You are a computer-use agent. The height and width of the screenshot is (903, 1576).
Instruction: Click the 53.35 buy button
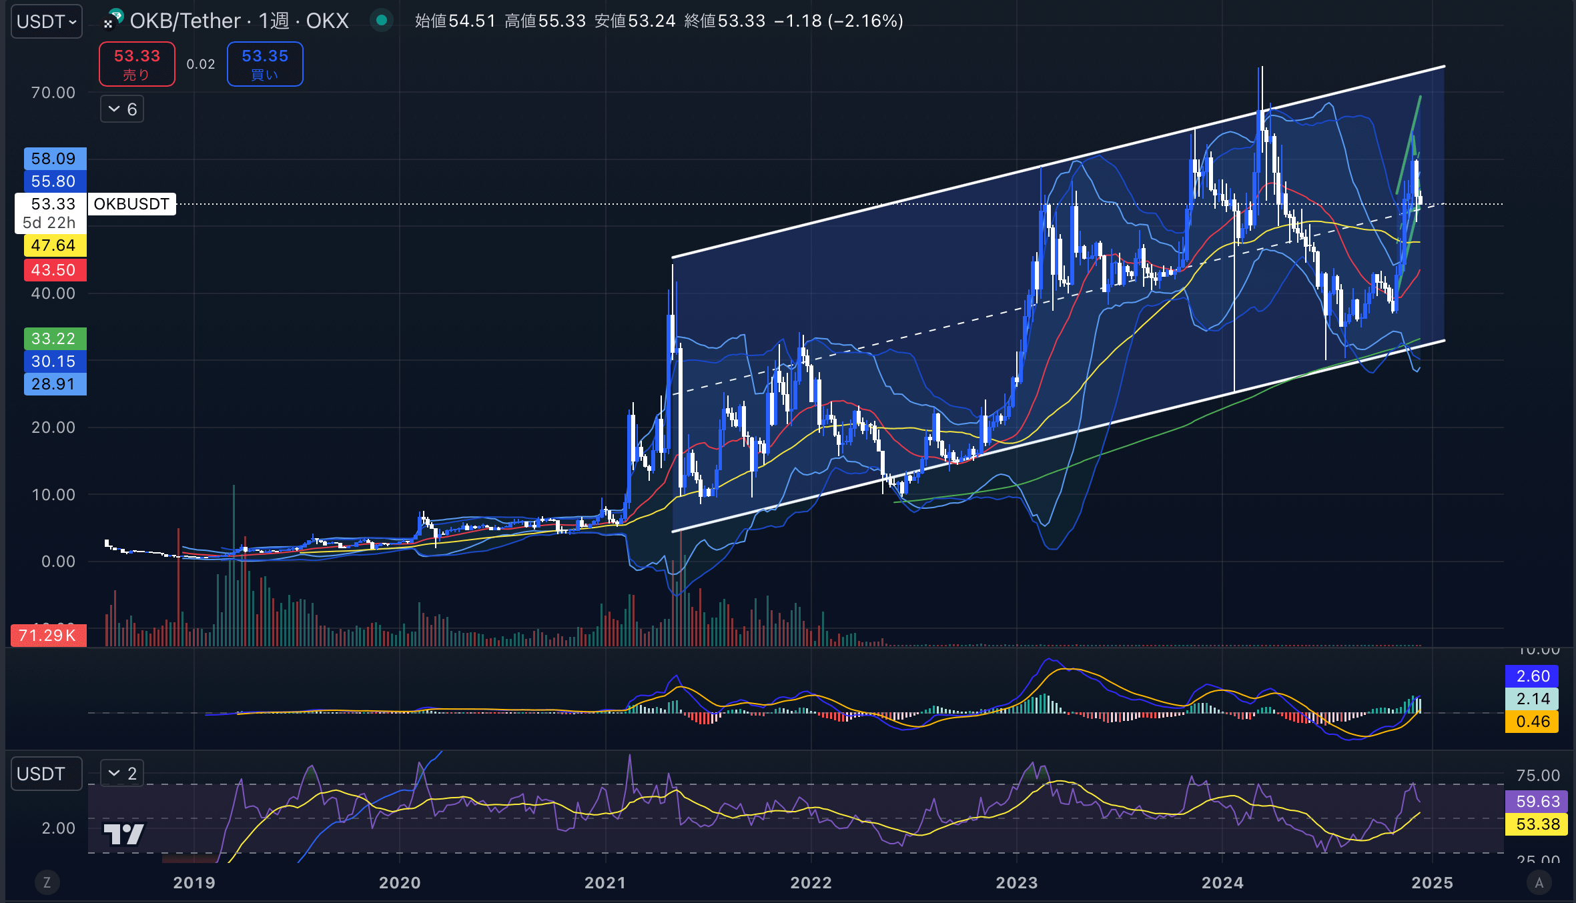point(265,64)
